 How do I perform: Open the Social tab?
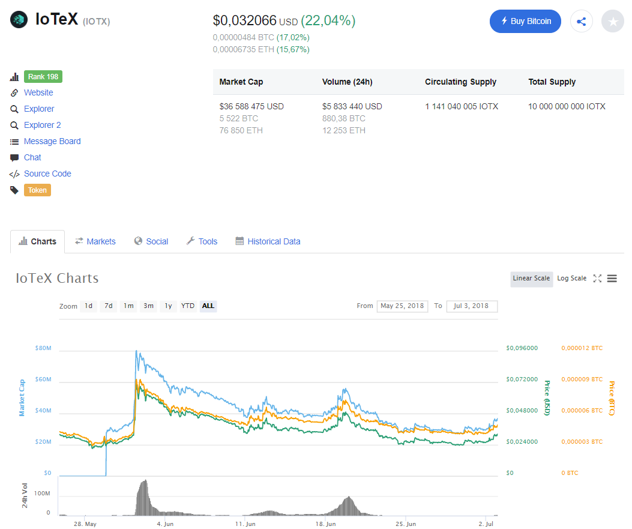pyautogui.click(x=151, y=241)
